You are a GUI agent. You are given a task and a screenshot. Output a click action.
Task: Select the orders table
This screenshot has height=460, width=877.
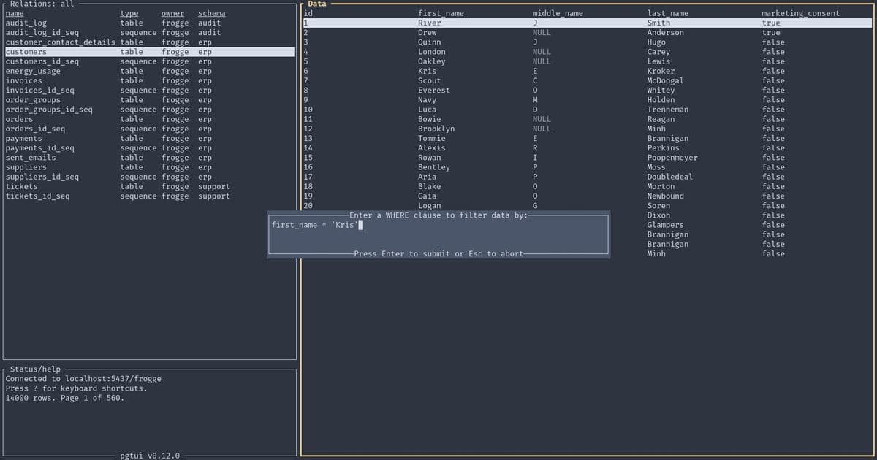pyautogui.click(x=19, y=118)
